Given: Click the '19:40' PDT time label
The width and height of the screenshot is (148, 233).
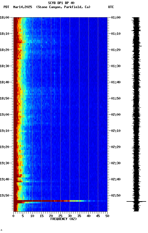Looking at the screenshot, I should click(5, 180).
